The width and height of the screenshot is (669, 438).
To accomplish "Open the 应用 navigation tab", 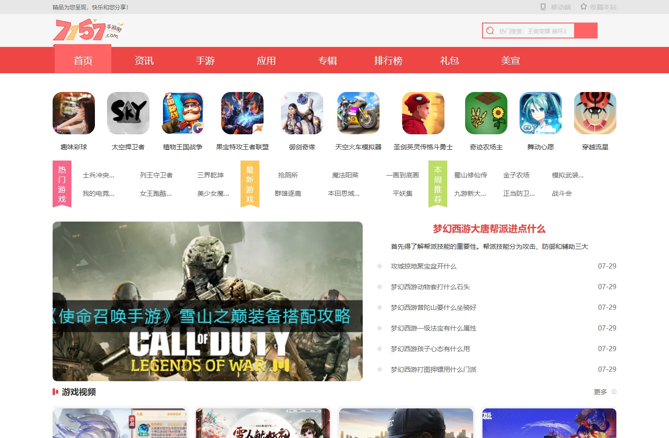I will pyautogui.click(x=266, y=61).
